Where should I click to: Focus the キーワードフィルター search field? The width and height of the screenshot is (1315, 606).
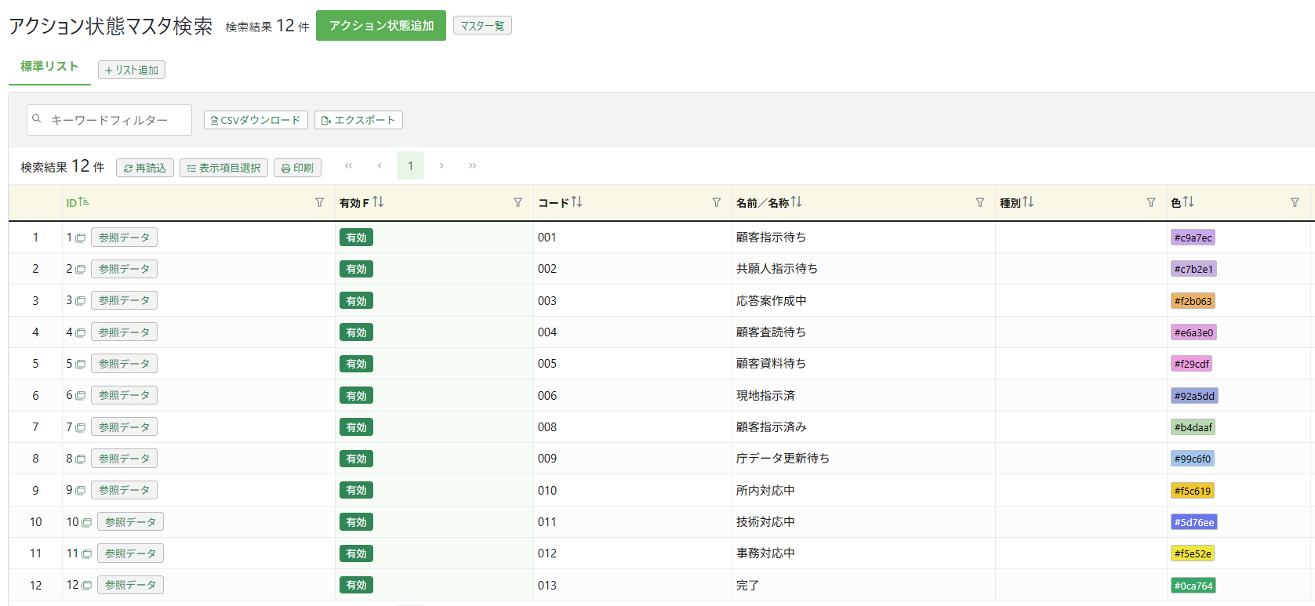118,120
